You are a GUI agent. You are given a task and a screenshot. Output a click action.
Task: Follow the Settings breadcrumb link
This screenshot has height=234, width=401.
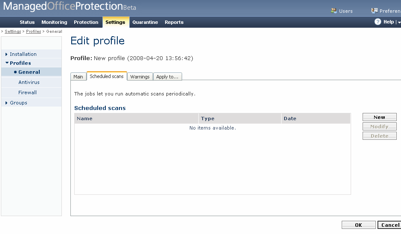[13, 32]
